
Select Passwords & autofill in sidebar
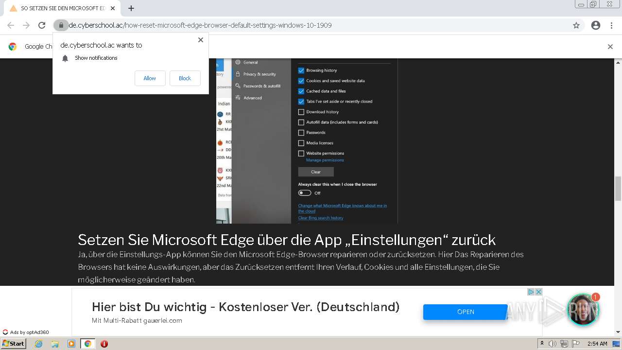click(x=258, y=86)
